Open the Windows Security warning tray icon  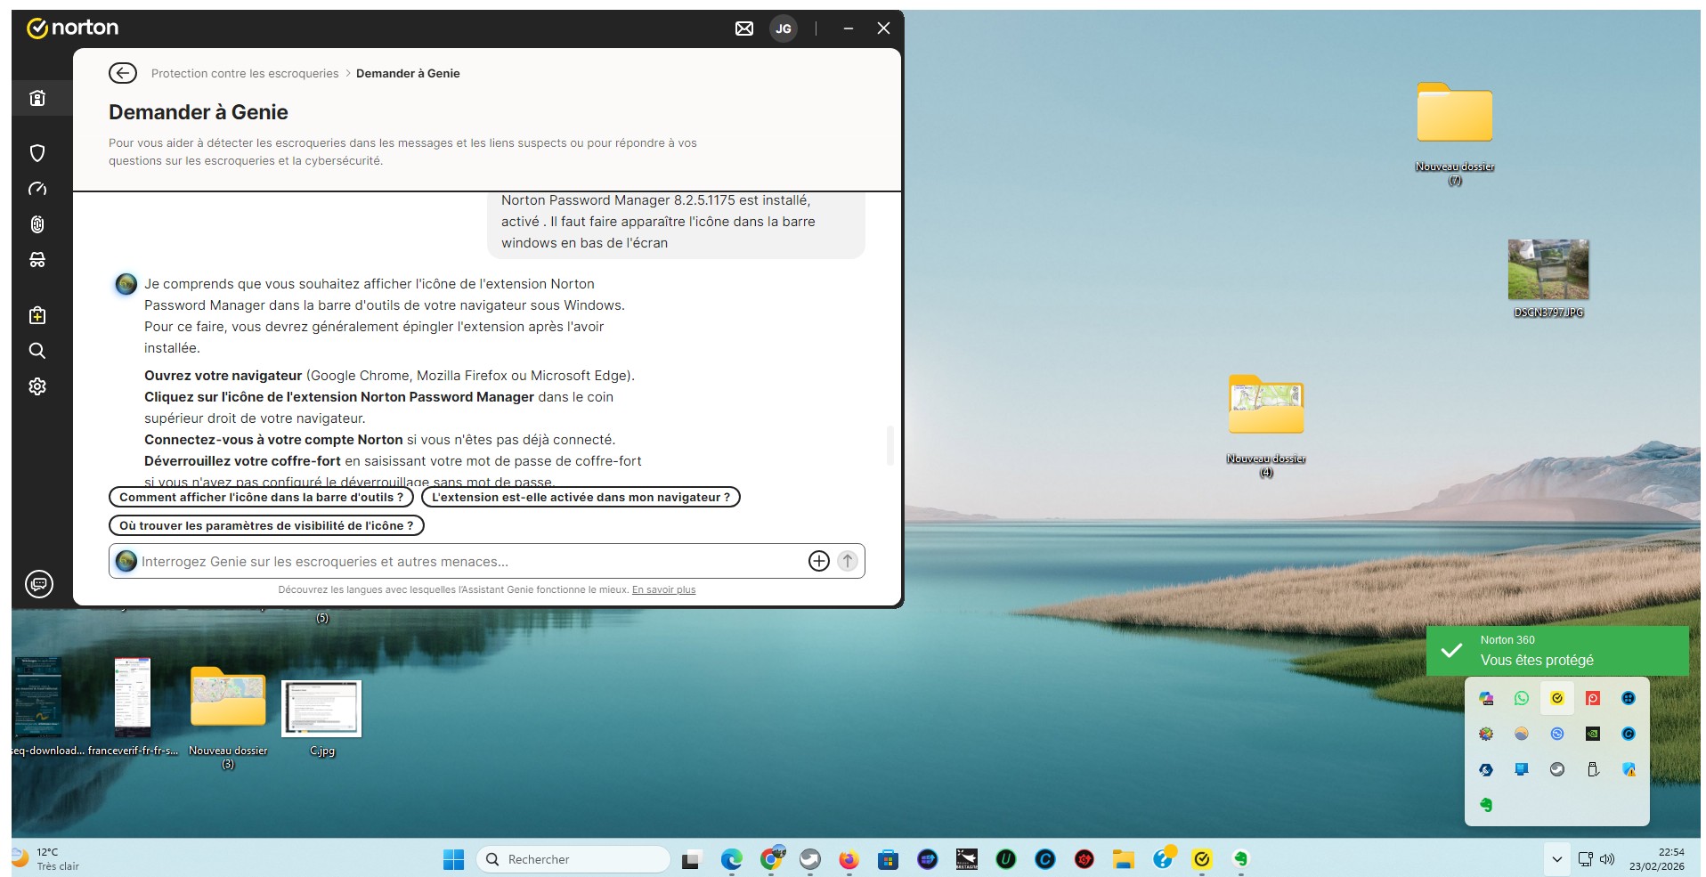tap(1629, 769)
